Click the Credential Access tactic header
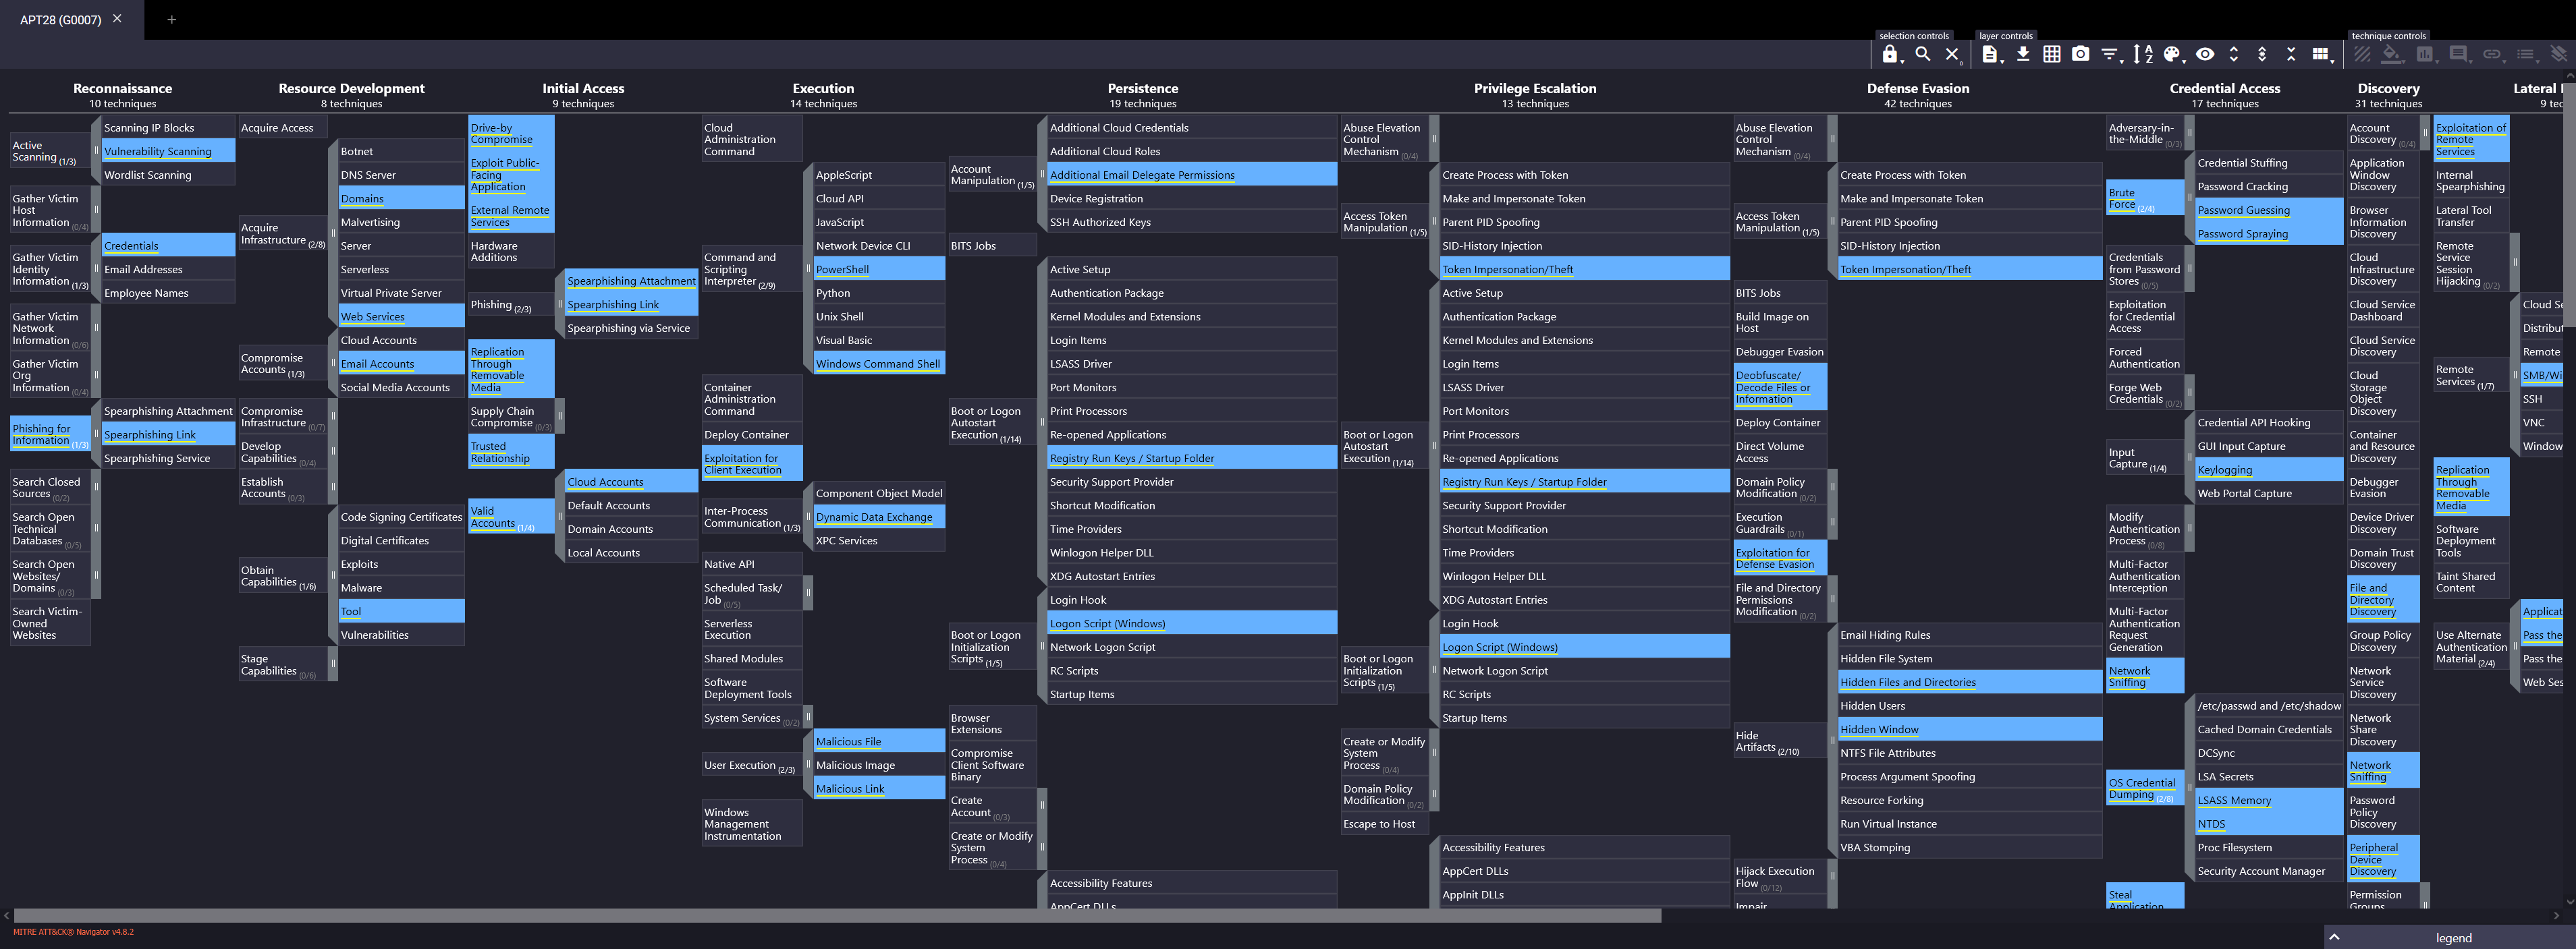The image size is (2576, 949). tap(2224, 88)
